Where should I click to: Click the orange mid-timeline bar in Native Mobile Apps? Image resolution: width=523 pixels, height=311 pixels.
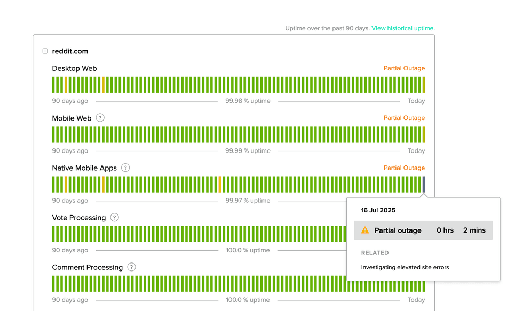pyautogui.click(x=219, y=185)
